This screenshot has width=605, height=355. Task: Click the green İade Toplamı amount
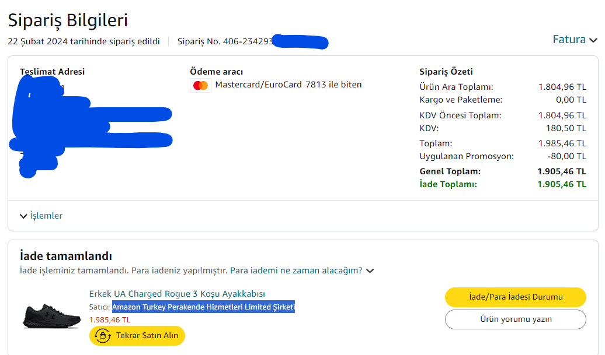pos(561,184)
